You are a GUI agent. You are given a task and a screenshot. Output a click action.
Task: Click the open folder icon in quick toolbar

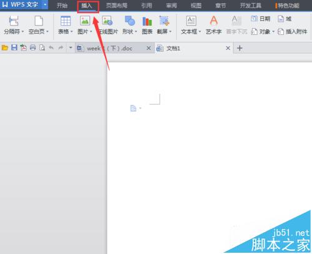[x=5, y=48]
